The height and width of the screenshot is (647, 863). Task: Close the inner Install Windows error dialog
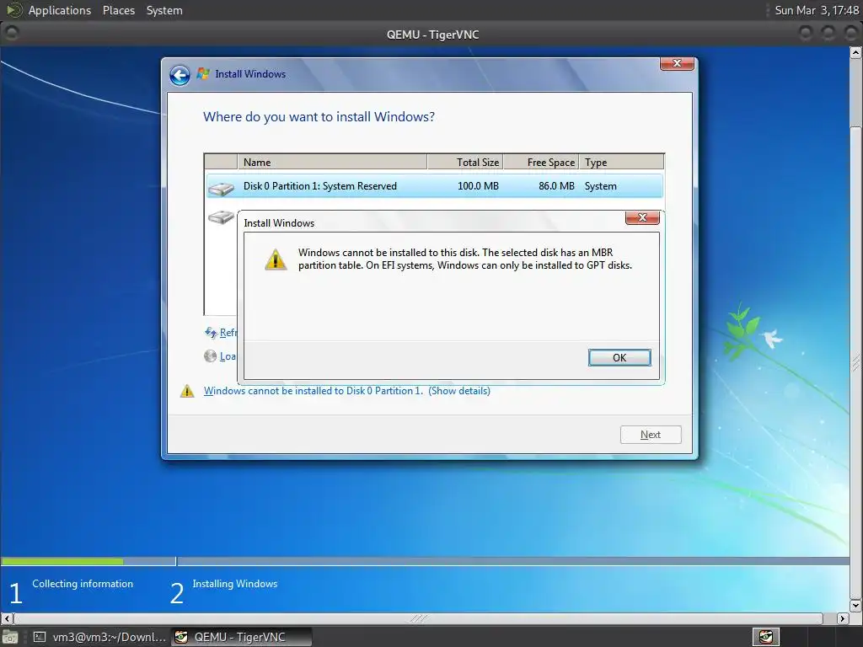click(642, 217)
